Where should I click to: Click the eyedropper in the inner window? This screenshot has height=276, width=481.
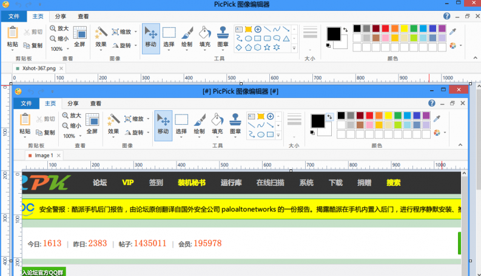click(x=437, y=118)
